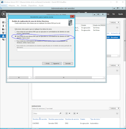Open the list options icon beside the filter

pos(67,114)
